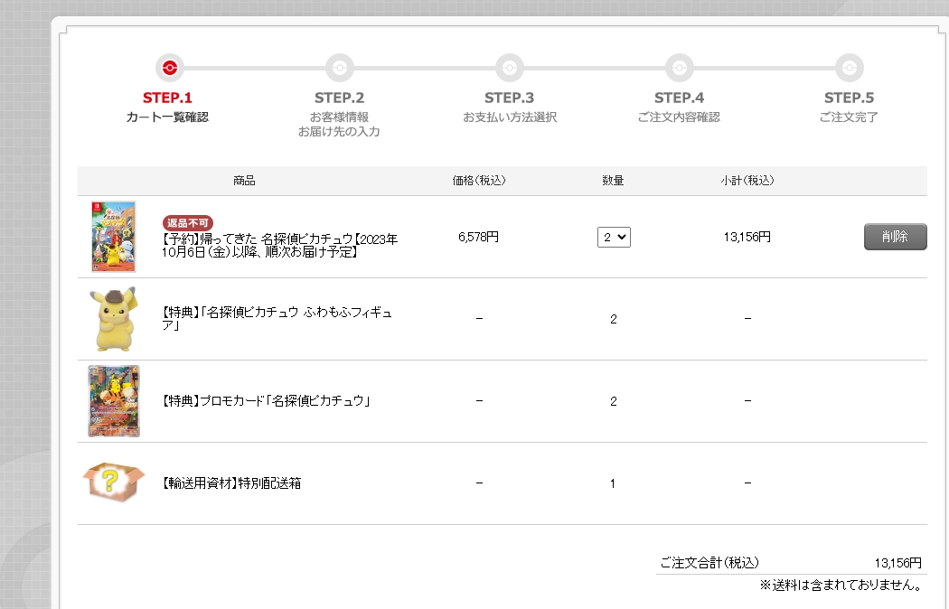Click the STEP.4 Poké Ball step icon
Image resolution: width=949 pixels, height=609 pixels.
click(x=679, y=68)
